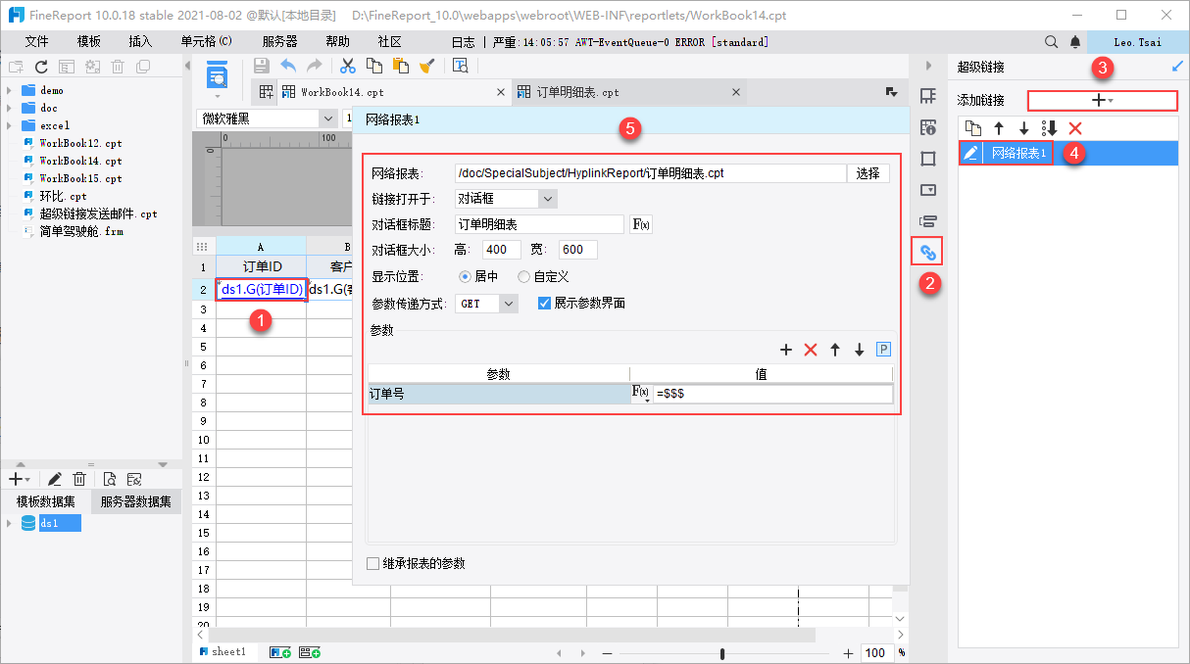This screenshot has height=664, width=1190.
Task: Click the format painter brush icon
Action: (x=426, y=66)
